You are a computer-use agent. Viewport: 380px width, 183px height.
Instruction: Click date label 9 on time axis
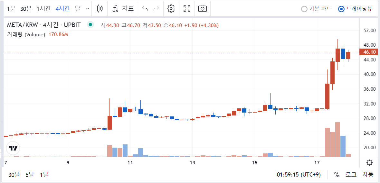tap(68, 162)
